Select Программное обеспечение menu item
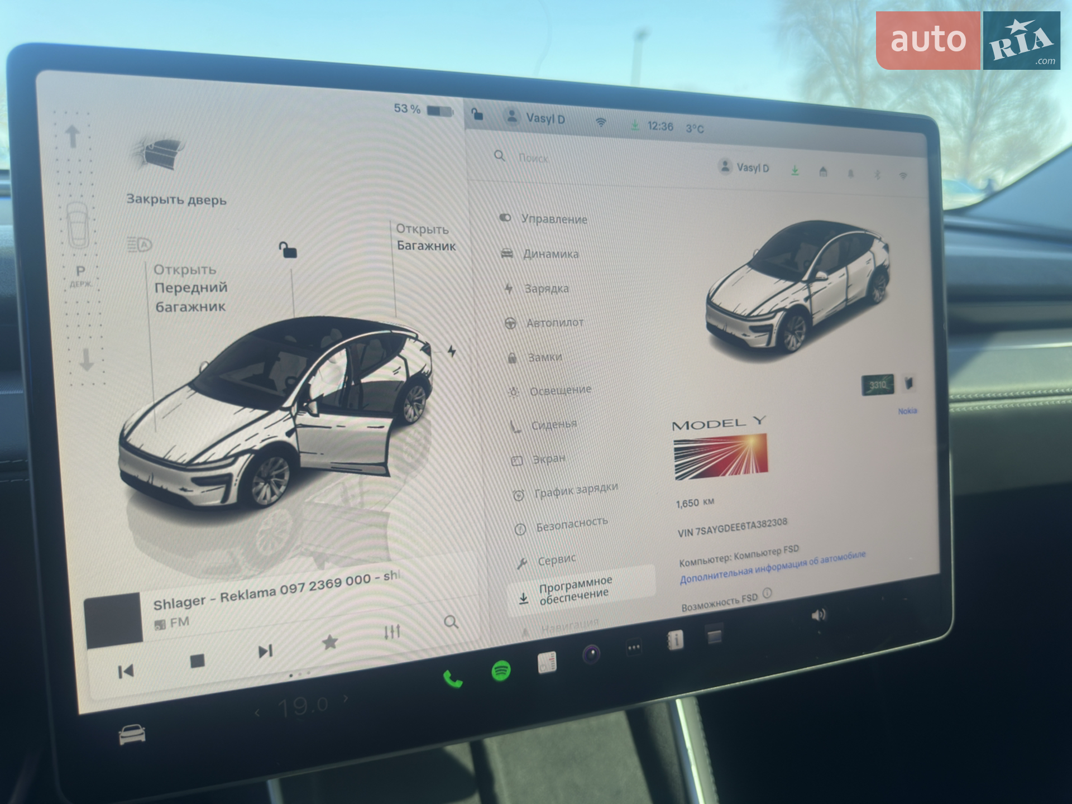Image resolution: width=1072 pixels, height=804 pixels. point(581,590)
